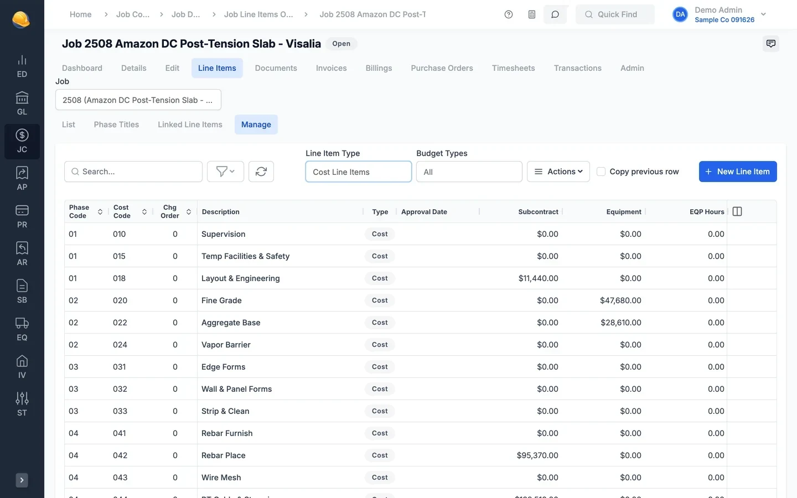The image size is (797, 498).
Task: Go to Home breadcrumb link
Action: pos(81,14)
